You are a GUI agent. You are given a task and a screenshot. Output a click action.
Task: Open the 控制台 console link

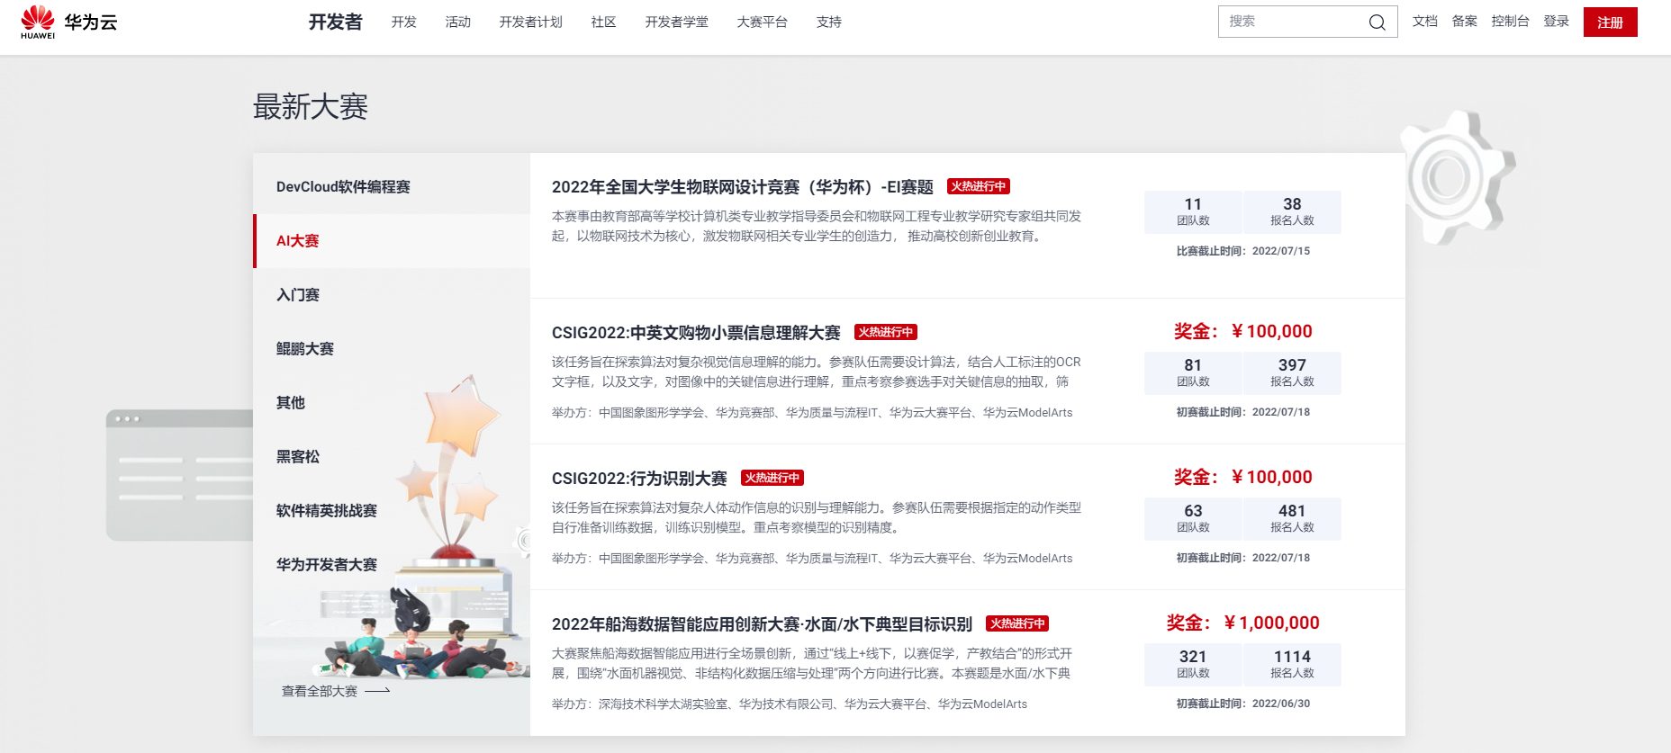pos(1511,21)
